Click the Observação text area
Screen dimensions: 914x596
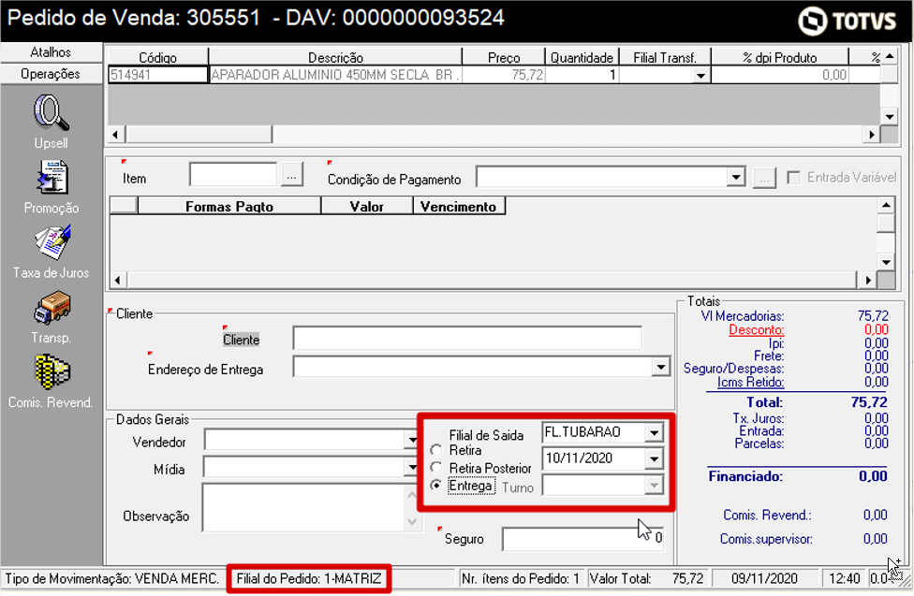[303, 507]
